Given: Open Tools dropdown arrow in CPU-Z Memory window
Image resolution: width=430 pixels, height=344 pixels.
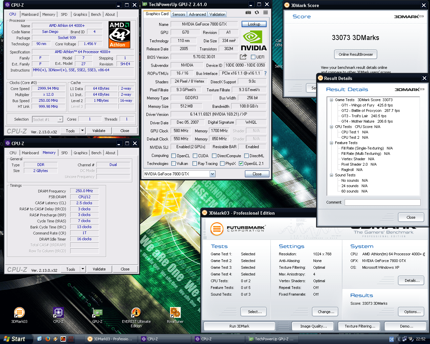Looking at the screenshot, I should coord(83,269).
